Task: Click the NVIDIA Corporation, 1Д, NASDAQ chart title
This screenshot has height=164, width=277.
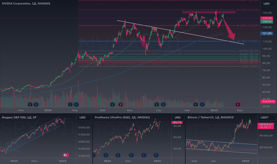Action: pyautogui.click(x=26, y=3)
